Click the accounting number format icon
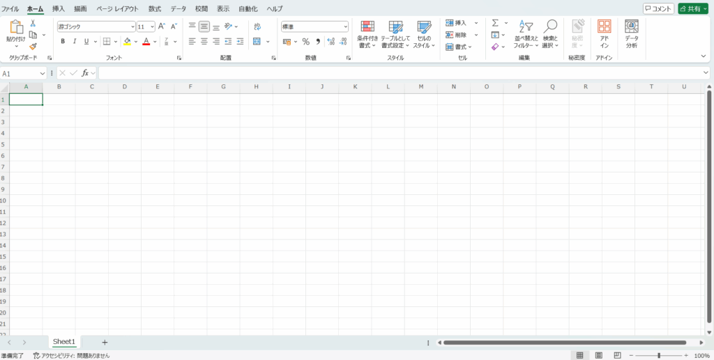 [x=287, y=41]
